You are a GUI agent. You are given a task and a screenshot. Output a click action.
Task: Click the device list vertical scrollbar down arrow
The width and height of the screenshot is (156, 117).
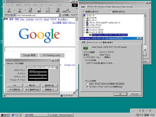[x=145, y=50]
